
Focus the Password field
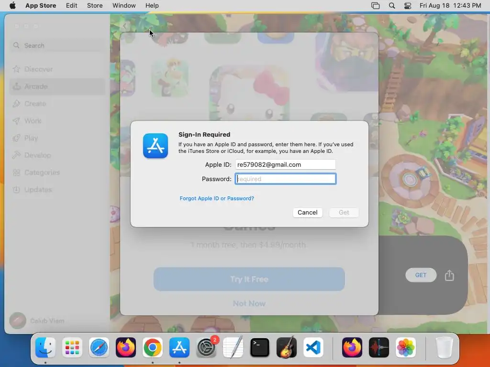coord(285,179)
